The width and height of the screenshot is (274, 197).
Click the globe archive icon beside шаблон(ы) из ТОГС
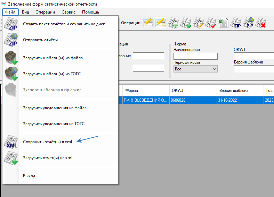[x=11, y=74]
